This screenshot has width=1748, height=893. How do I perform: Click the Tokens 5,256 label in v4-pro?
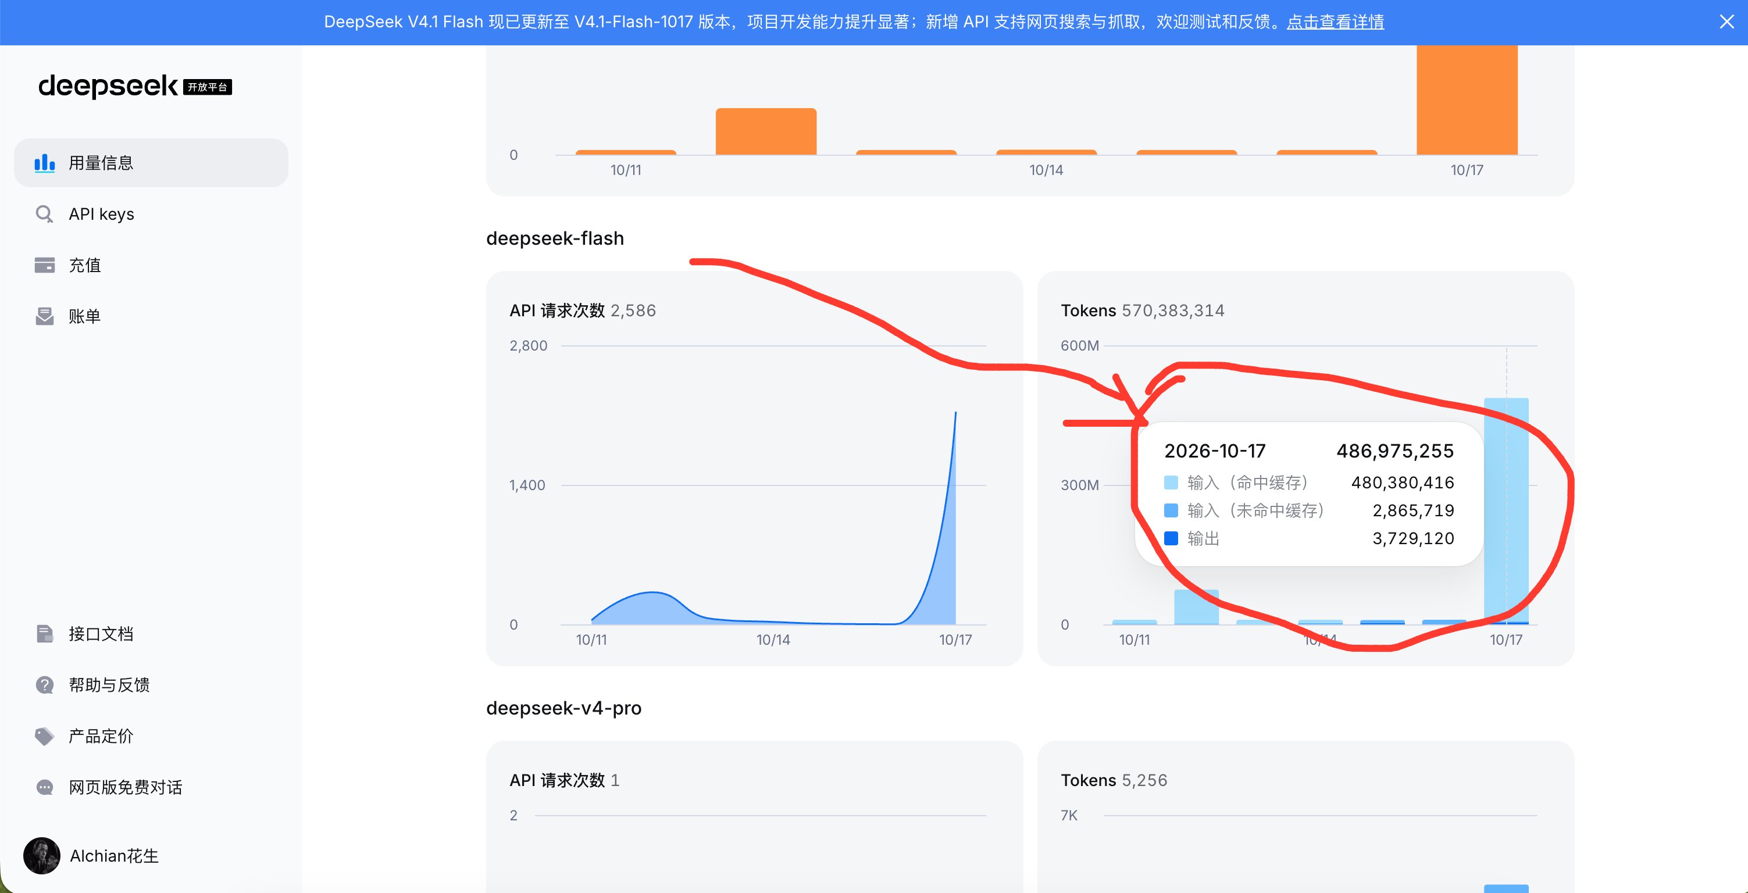pyautogui.click(x=1114, y=780)
